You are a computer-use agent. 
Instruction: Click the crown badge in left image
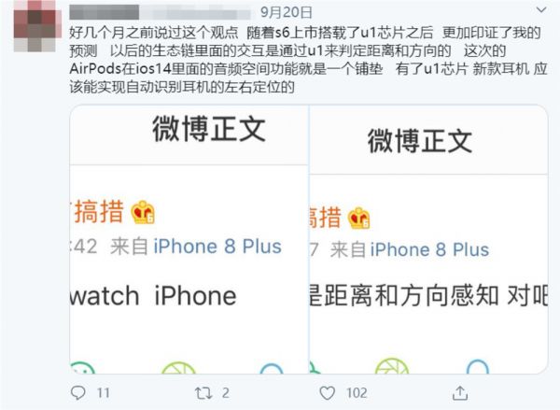[x=143, y=212]
